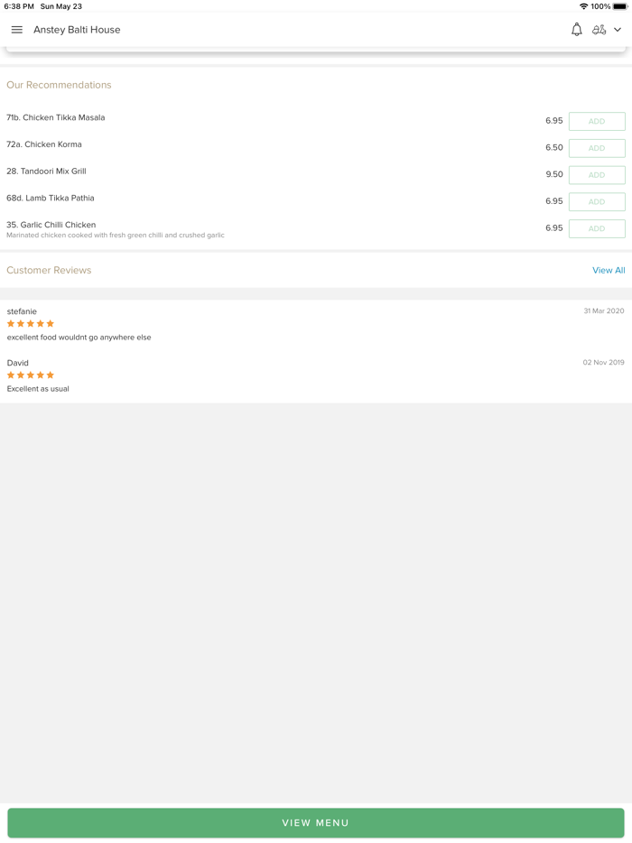
Task: Tap stefanie's star rating
Action: (31, 324)
